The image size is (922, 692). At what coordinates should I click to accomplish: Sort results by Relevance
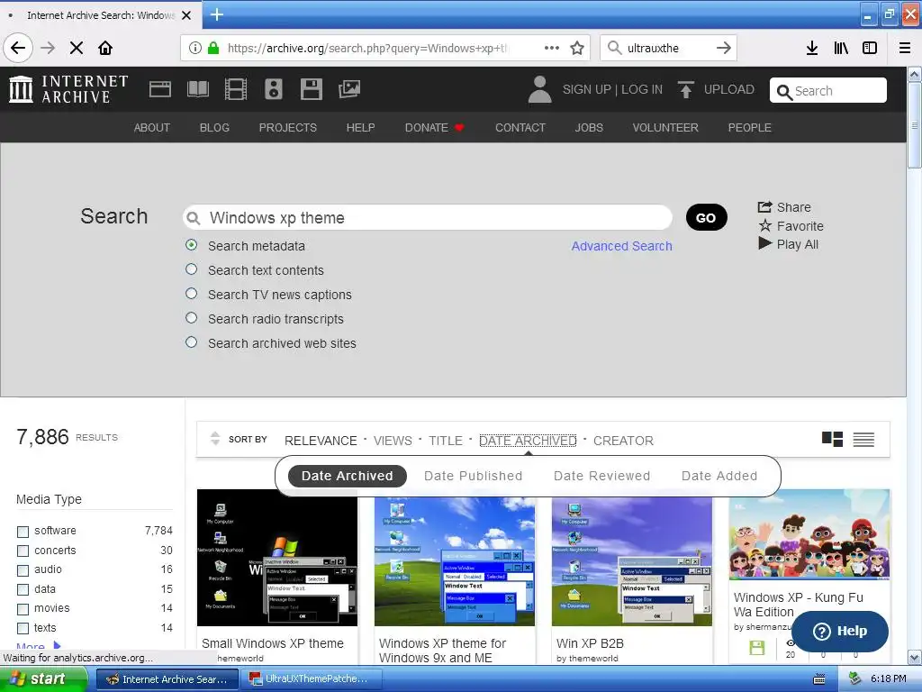coord(321,440)
